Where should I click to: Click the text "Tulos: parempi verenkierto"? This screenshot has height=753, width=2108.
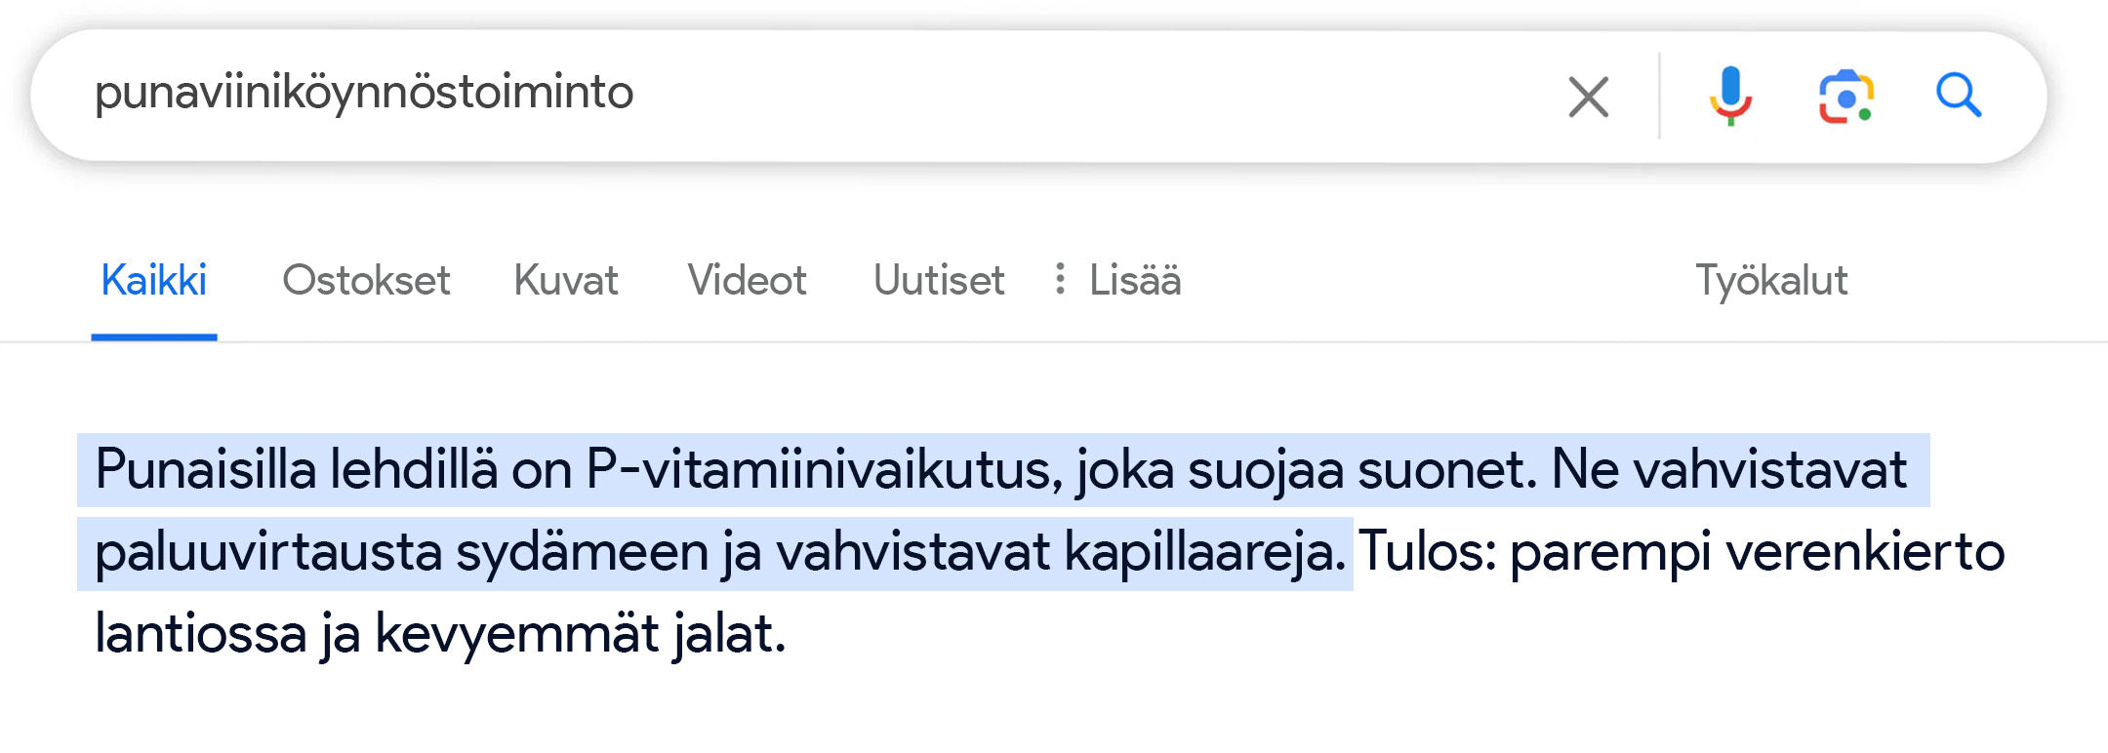1681,553
